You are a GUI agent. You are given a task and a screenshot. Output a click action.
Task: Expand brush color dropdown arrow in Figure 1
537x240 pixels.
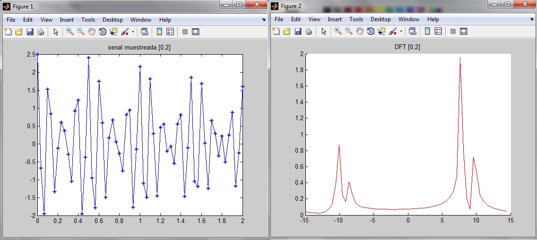(133, 32)
